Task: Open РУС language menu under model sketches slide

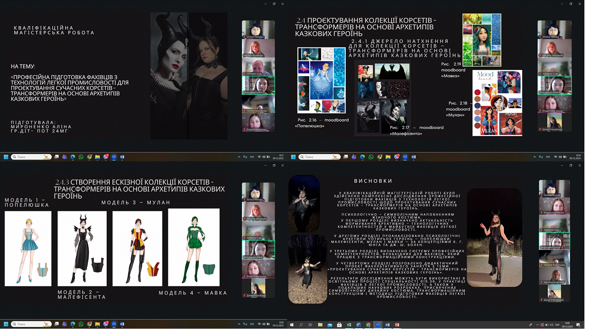Action: (x=252, y=325)
